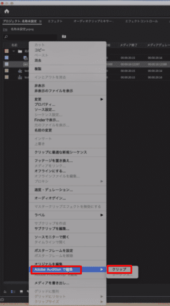Screen dimensions: 170x306
Task: Click the bin folder icon in the list
Action: (x=20, y=51)
